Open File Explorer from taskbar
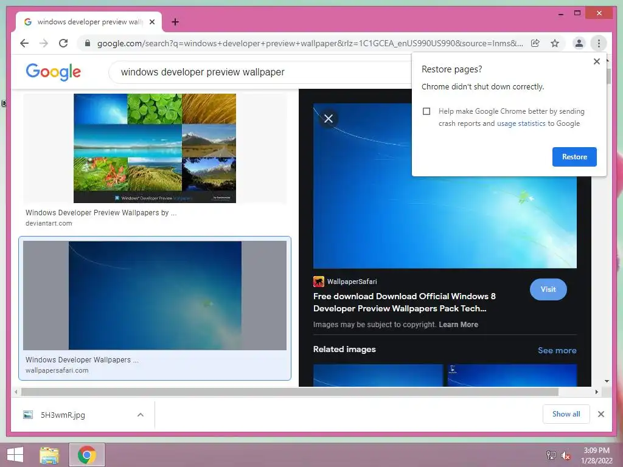 [x=50, y=455]
